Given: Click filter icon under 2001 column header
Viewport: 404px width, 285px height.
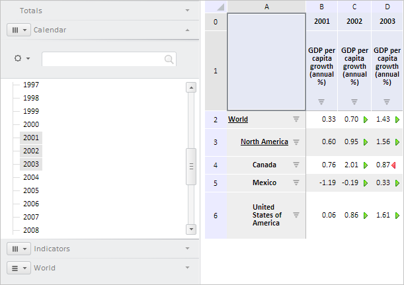Looking at the screenshot, I should 321,102.
